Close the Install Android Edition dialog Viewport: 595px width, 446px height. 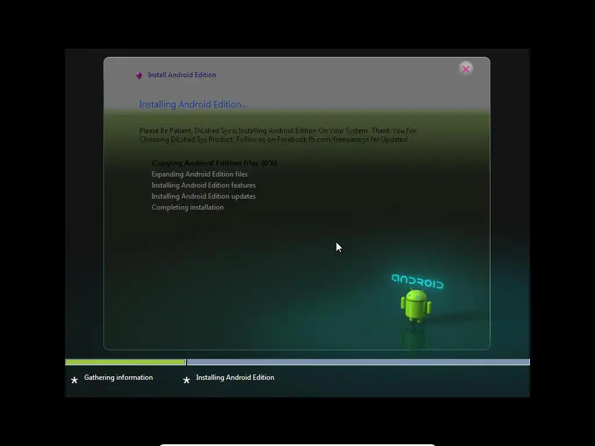(465, 69)
